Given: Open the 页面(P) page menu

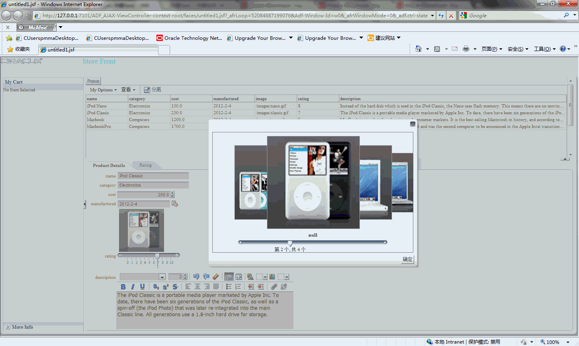Looking at the screenshot, I should pyautogui.click(x=492, y=49).
